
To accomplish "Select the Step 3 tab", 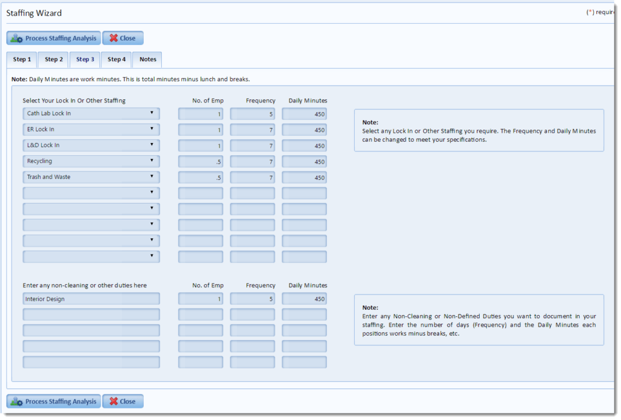I will 85,59.
